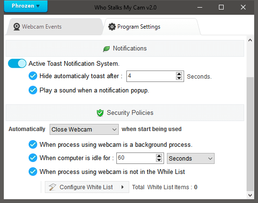Open the Phrozen dropdown menu
The width and height of the screenshot is (258, 203).
pyautogui.click(x=26, y=6)
